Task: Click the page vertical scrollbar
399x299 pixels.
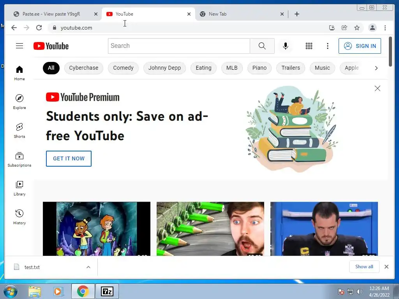Action: 390,52
